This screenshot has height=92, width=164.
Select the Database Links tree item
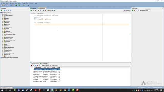(x=8, y=39)
